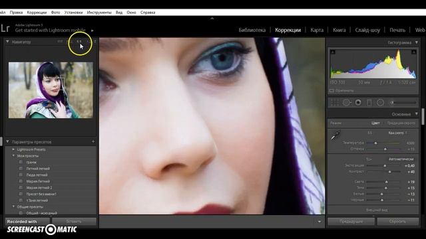Click the Lr logo identity plate
Viewport: 426px width, 239px height.
click(x=5, y=28)
